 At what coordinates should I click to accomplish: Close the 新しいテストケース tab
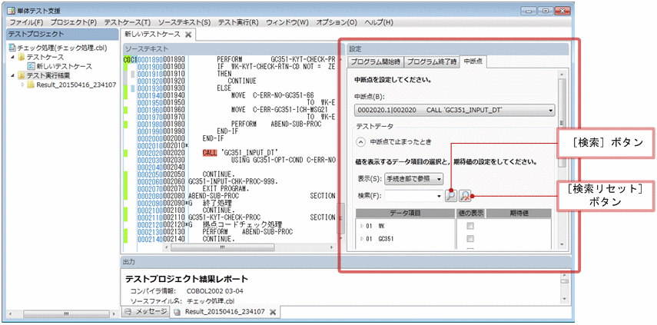point(188,35)
